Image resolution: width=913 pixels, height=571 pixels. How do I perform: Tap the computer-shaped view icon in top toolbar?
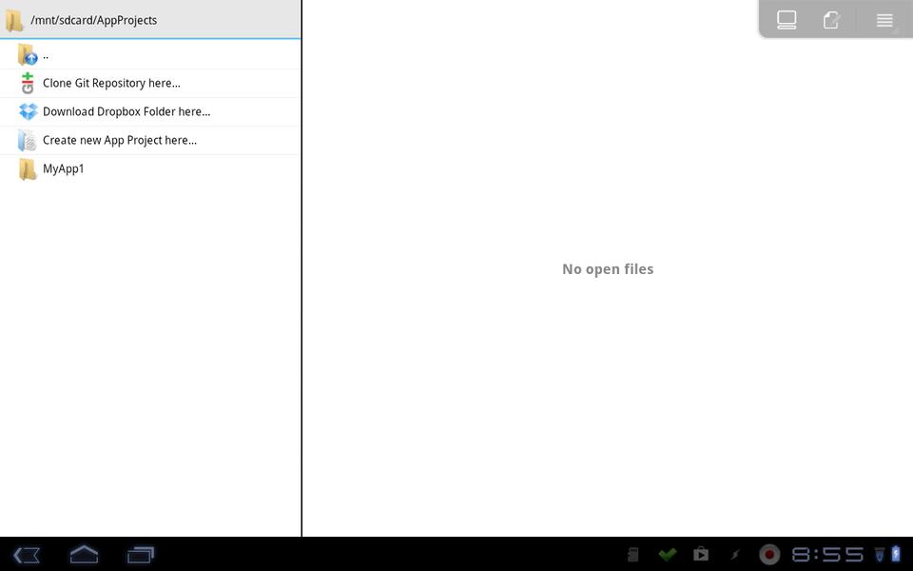click(x=787, y=20)
